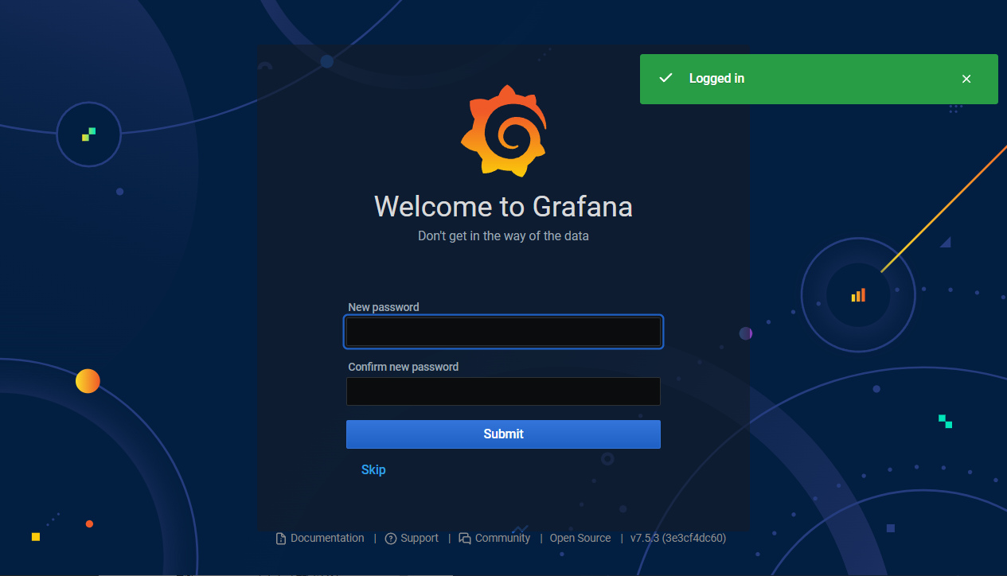
Task: Dismiss the Logged in notification
Action: tap(966, 79)
